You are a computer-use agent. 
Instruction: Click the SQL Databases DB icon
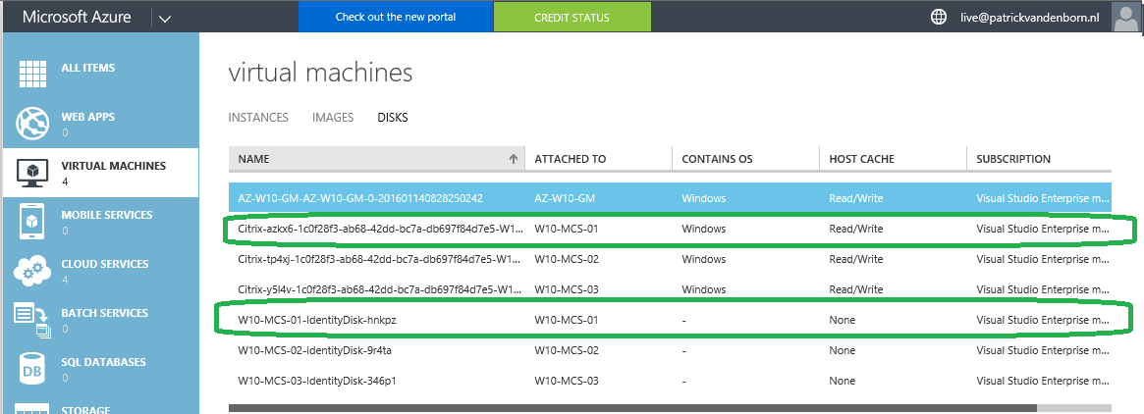click(x=32, y=369)
